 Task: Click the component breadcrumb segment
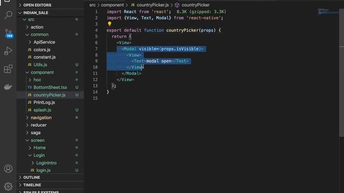(x=112, y=5)
